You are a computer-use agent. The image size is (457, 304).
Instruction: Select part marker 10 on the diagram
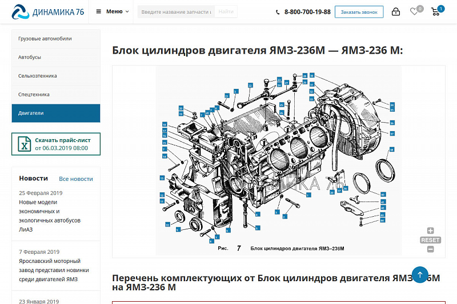167,225
